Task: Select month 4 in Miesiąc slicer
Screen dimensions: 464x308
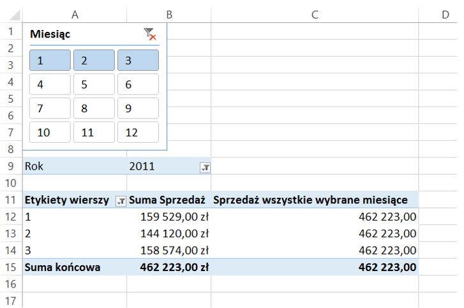Action: click(50, 84)
